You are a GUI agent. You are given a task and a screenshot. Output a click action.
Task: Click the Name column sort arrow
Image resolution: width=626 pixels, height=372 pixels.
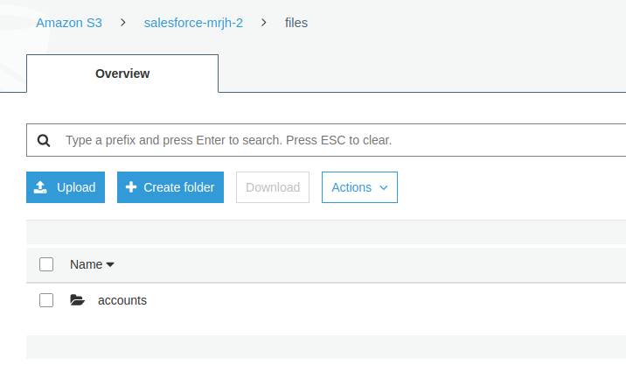[110, 264]
